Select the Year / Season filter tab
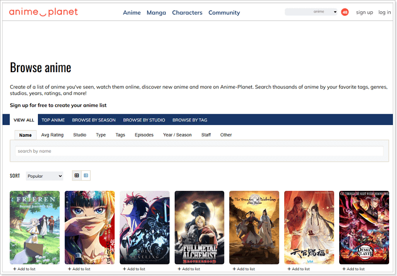 [178, 135]
